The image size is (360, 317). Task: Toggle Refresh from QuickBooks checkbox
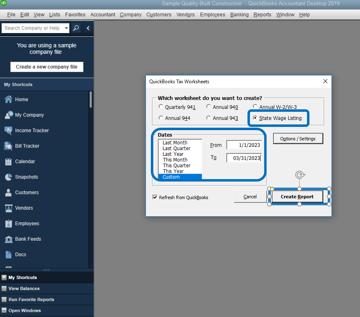155,197
